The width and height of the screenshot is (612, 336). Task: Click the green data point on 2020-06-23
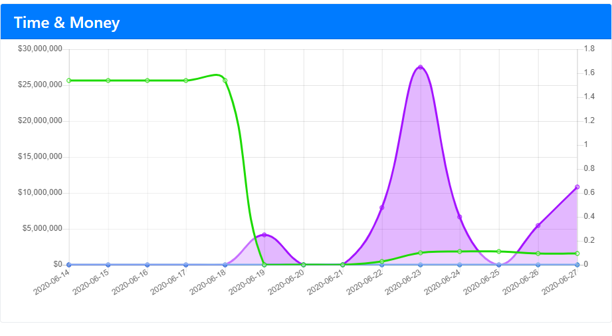click(x=421, y=253)
